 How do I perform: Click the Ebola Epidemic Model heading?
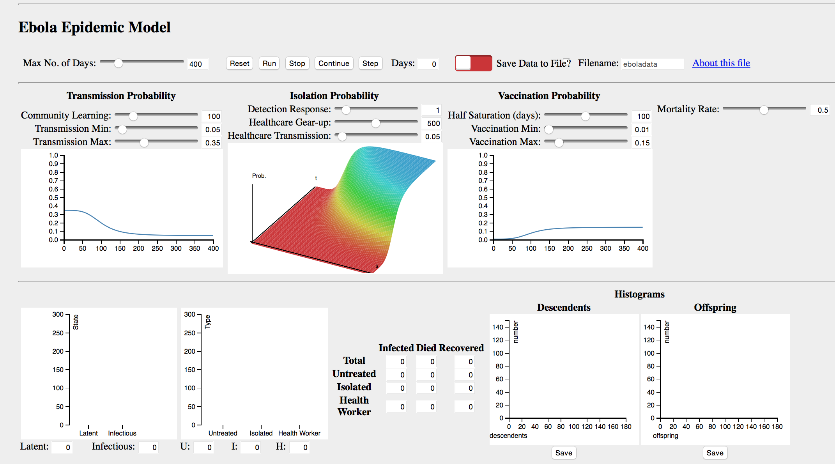tap(94, 27)
